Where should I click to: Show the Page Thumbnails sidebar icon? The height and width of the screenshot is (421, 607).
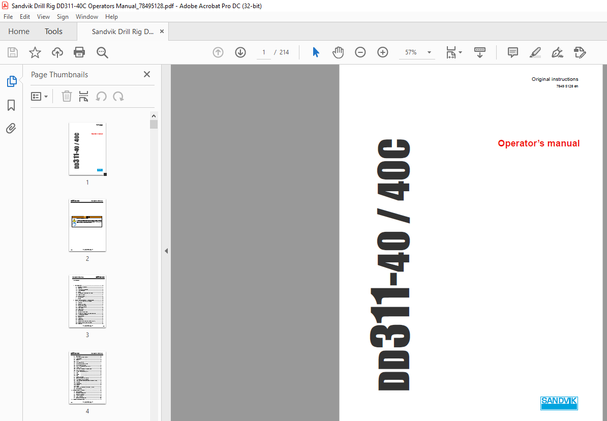click(12, 81)
